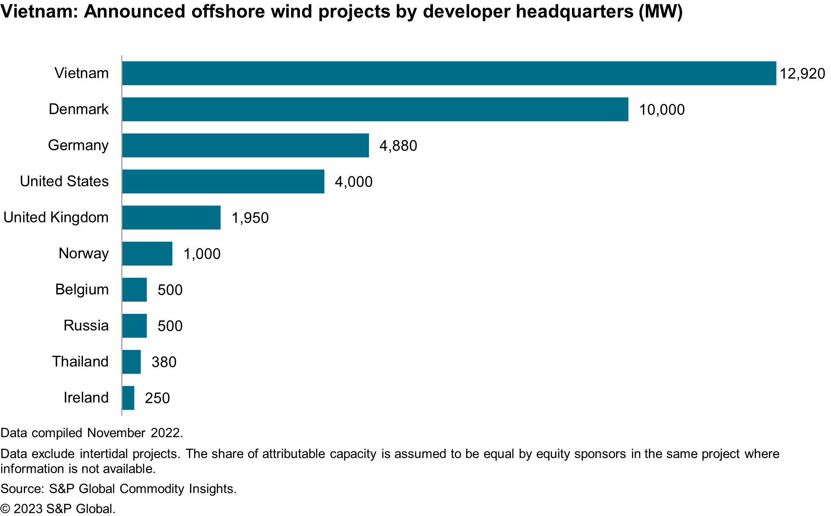Click the Russia bar

click(x=134, y=326)
